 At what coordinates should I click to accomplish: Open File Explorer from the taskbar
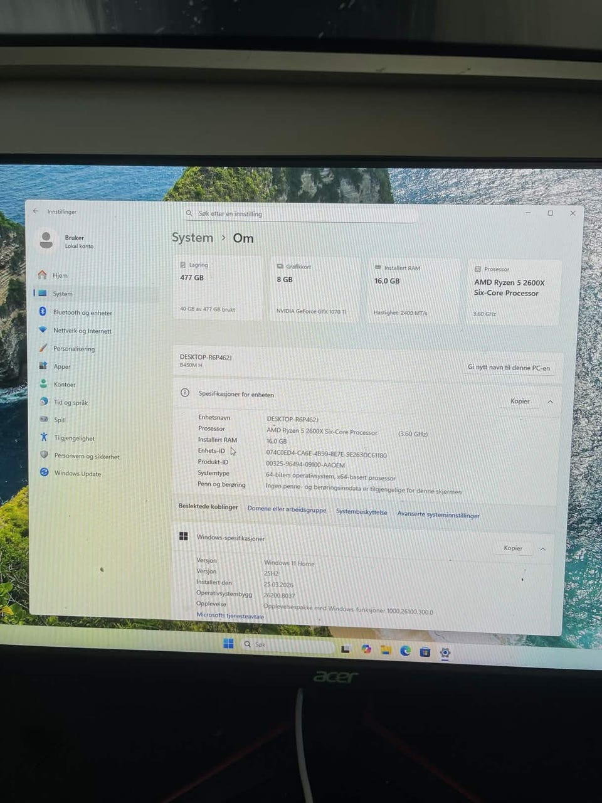[386, 650]
